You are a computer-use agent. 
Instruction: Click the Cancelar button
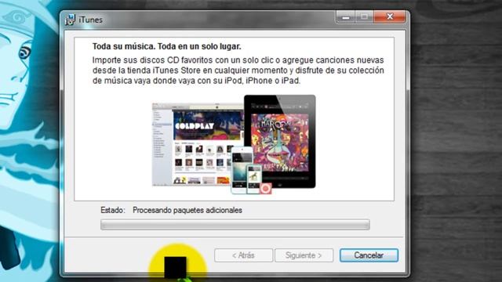tap(369, 255)
